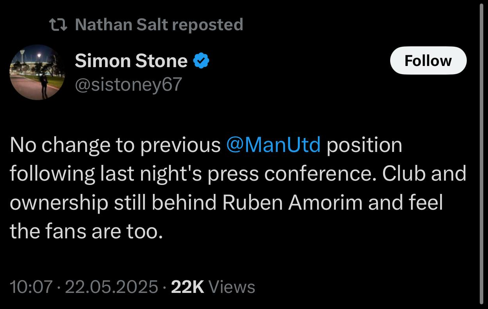The image size is (488, 309).
Task: Open the @sistoney67 handle
Action: [128, 84]
